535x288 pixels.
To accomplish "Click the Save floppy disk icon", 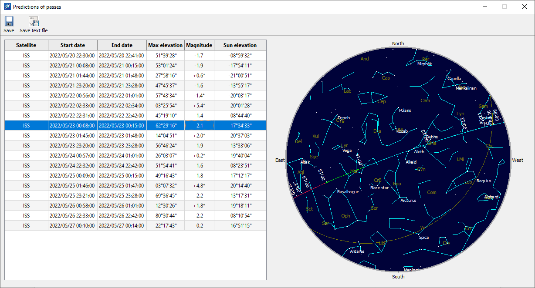I will [x=9, y=21].
